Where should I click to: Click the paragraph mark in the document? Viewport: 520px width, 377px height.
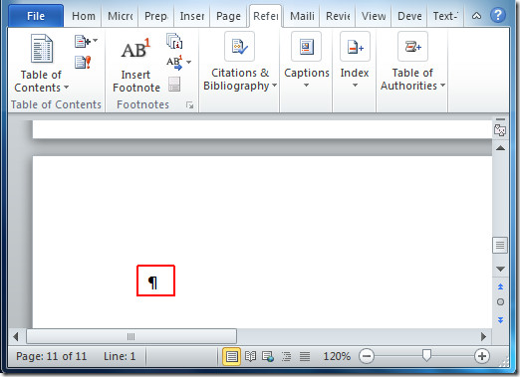tap(152, 283)
